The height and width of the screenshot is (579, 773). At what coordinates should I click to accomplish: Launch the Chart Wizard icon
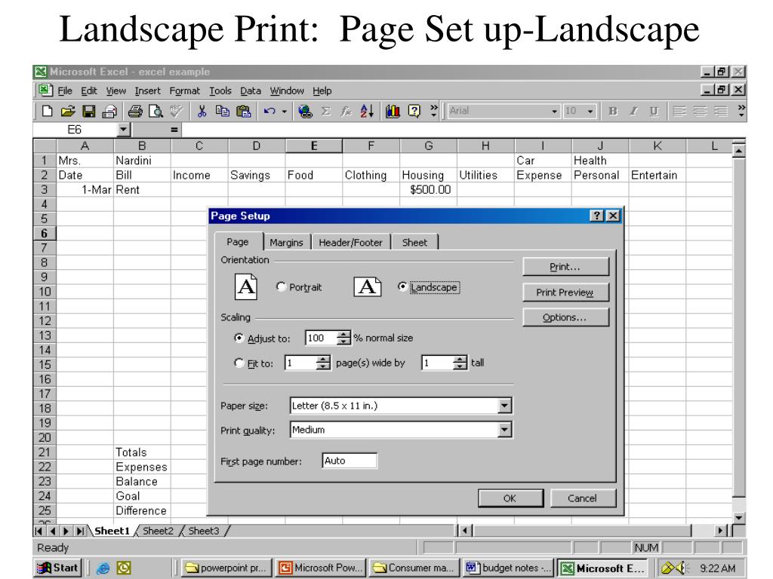[x=393, y=112]
